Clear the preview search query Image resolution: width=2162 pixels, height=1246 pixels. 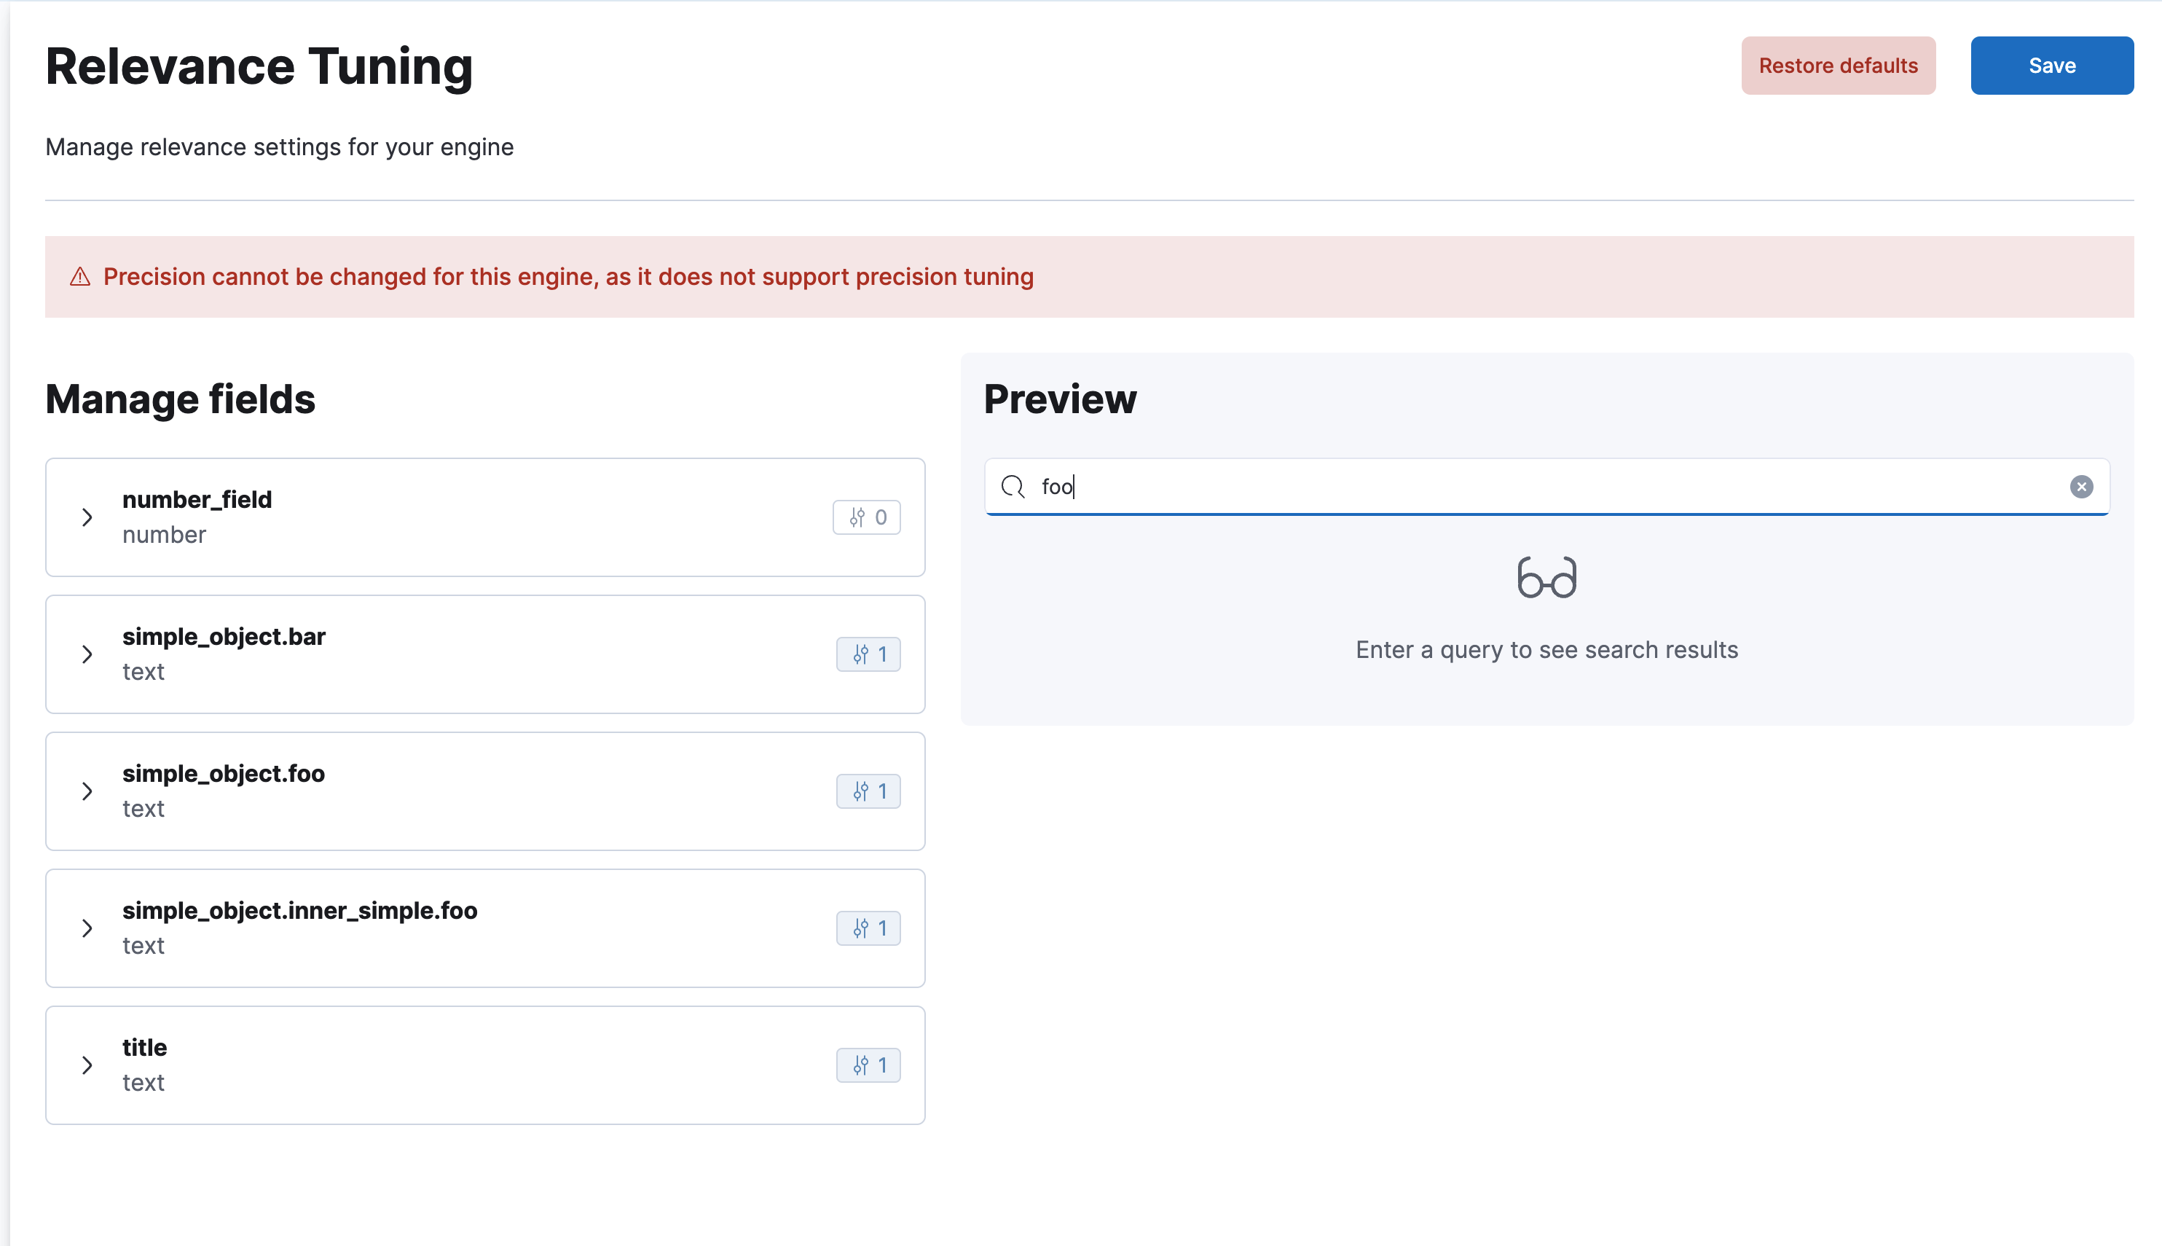[x=2080, y=487]
